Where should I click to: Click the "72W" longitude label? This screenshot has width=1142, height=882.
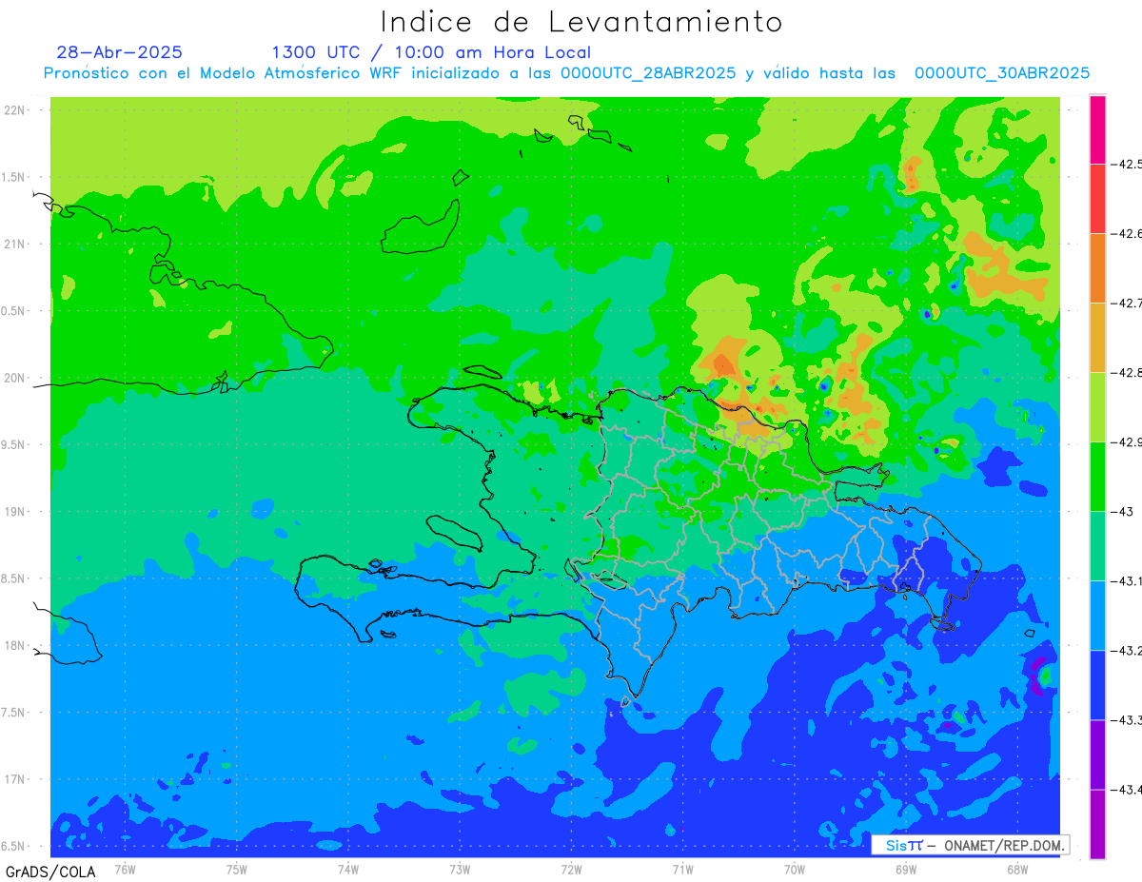coord(571,869)
